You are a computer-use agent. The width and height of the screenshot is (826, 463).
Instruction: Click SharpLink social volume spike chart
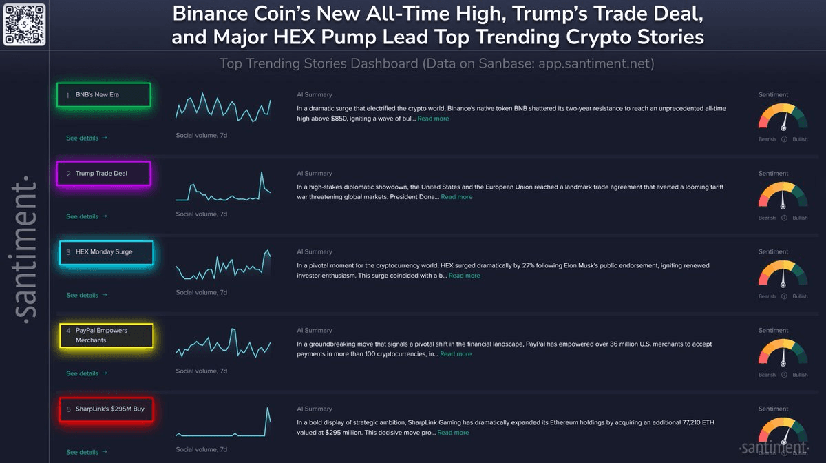coord(223,422)
